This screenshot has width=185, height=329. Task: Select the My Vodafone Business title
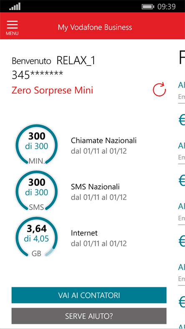click(x=95, y=27)
